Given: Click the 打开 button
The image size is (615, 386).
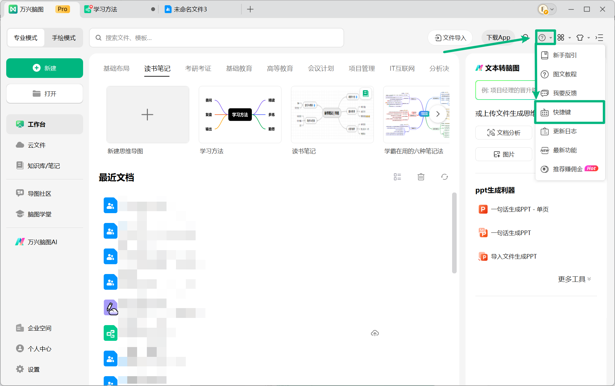Looking at the screenshot, I should click(x=44, y=94).
